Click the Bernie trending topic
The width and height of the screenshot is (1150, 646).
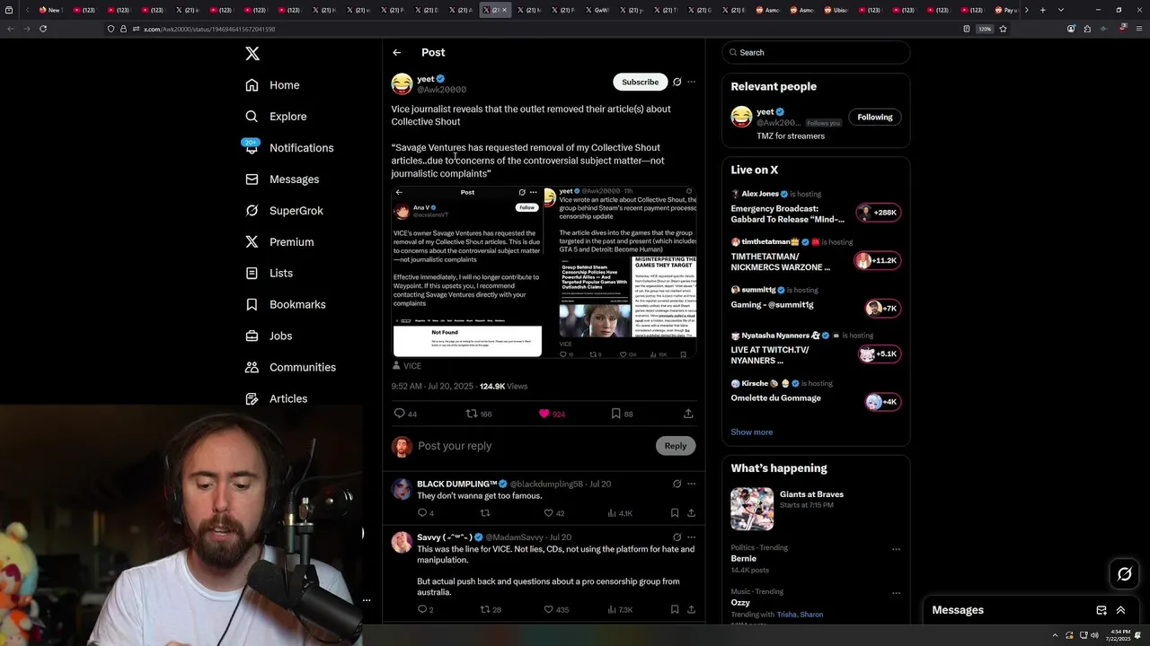(x=743, y=559)
